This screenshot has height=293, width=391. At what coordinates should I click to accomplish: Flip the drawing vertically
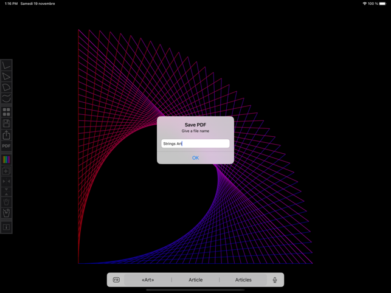click(x=6, y=191)
